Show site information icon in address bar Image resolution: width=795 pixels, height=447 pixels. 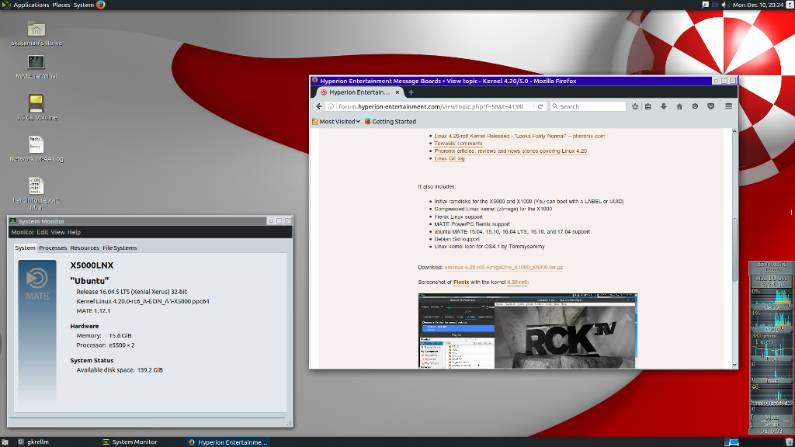point(331,106)
